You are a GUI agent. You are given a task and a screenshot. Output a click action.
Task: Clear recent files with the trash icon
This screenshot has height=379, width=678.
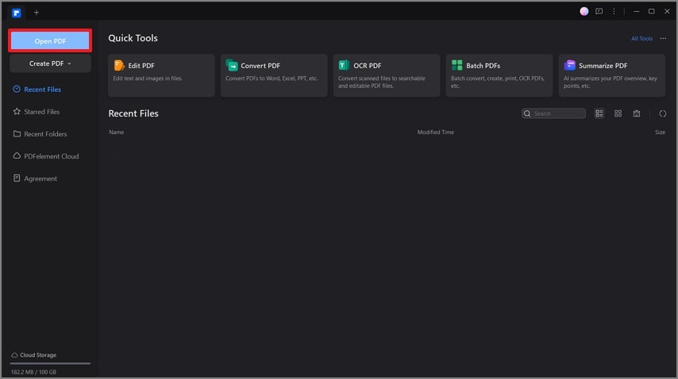point(637,113)
